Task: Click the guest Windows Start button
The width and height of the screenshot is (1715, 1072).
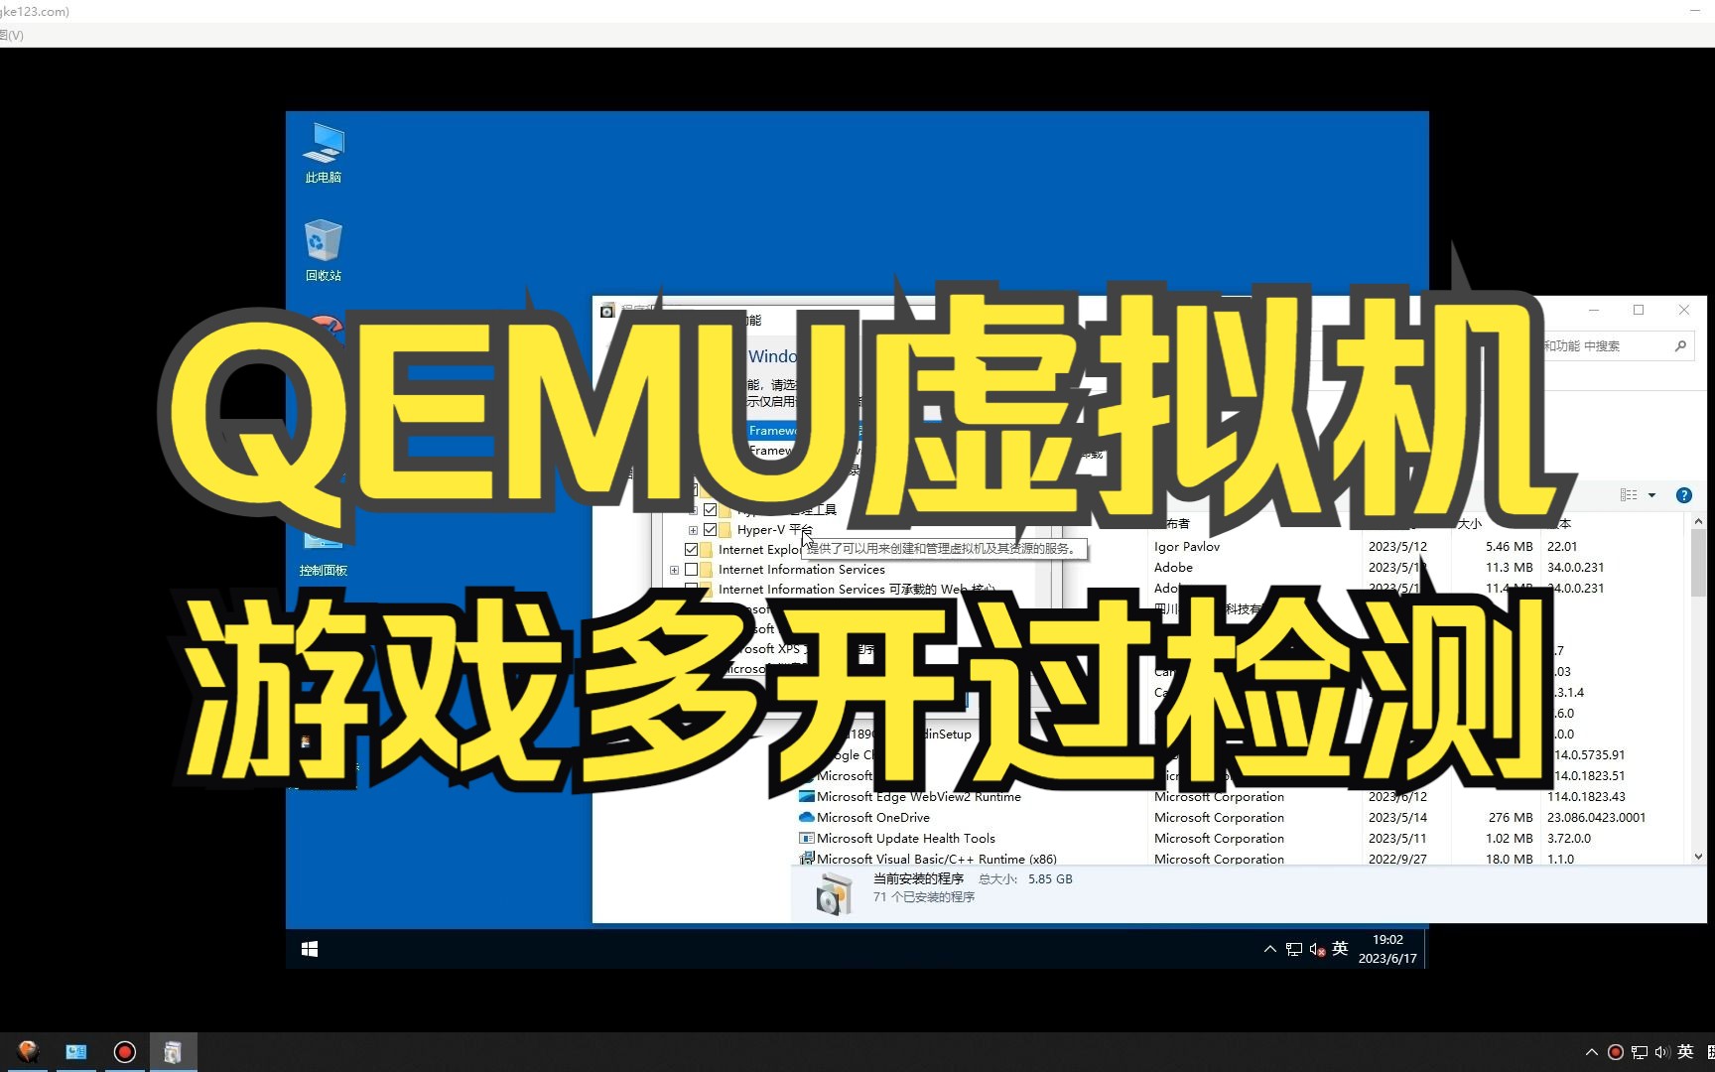Action: pyautogui.click(x=310, y=949)
